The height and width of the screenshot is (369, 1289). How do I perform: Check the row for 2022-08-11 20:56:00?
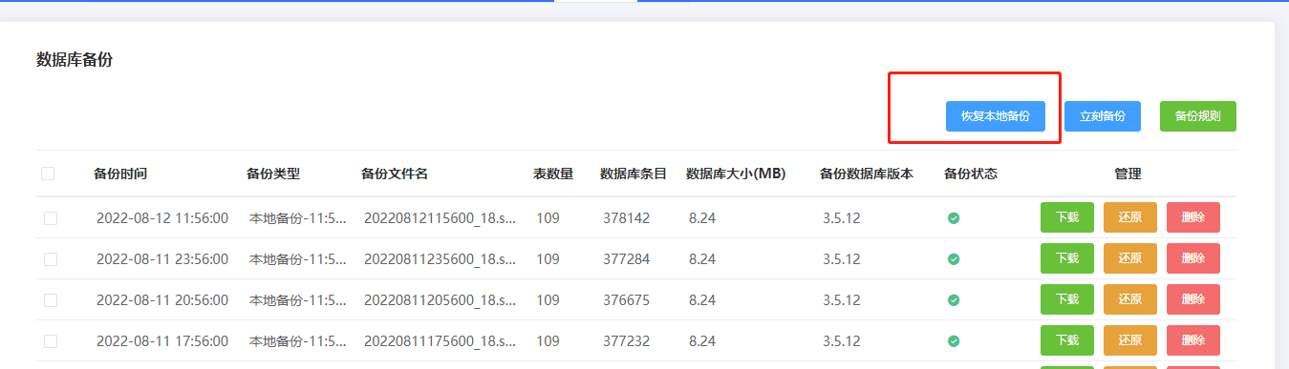click(51, 300)
